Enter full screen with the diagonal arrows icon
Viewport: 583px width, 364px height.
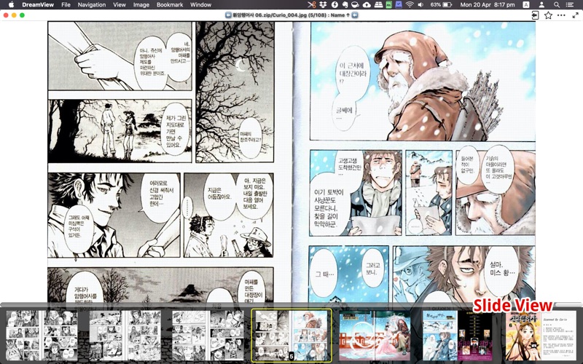575,15
